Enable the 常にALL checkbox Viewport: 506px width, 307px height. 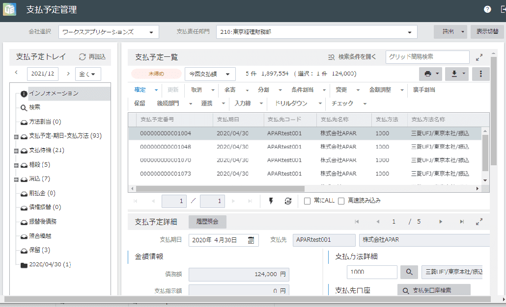(307, 201)
